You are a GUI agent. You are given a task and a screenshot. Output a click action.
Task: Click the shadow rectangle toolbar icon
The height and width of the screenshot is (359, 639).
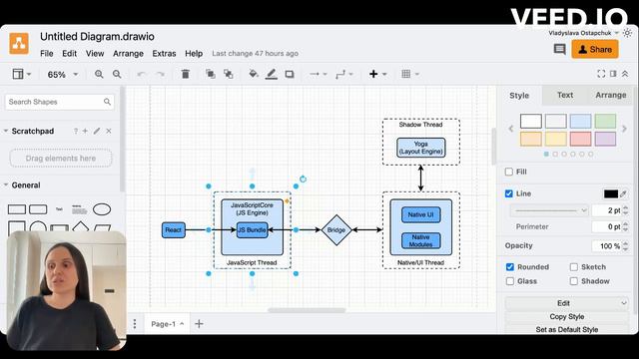click(x=290, y=74)
